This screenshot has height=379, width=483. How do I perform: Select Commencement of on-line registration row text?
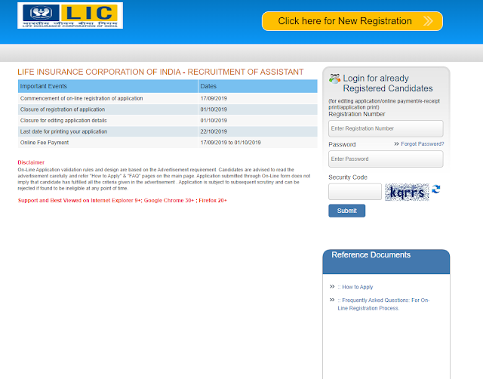pos(82,98)
